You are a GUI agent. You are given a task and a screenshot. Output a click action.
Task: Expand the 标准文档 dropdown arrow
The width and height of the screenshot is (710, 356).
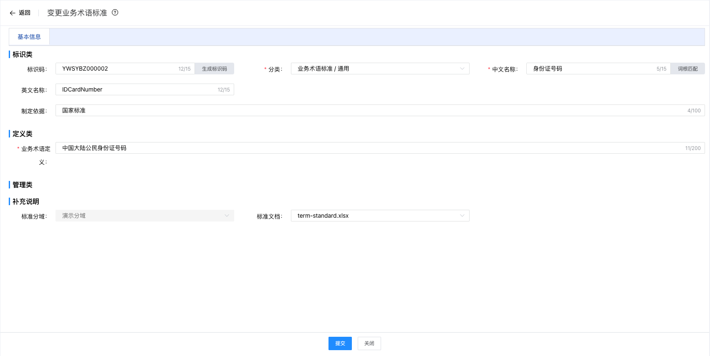(462, 216)
